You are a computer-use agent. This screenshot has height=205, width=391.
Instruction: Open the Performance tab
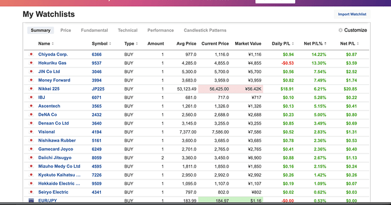[x=160, y=30]
